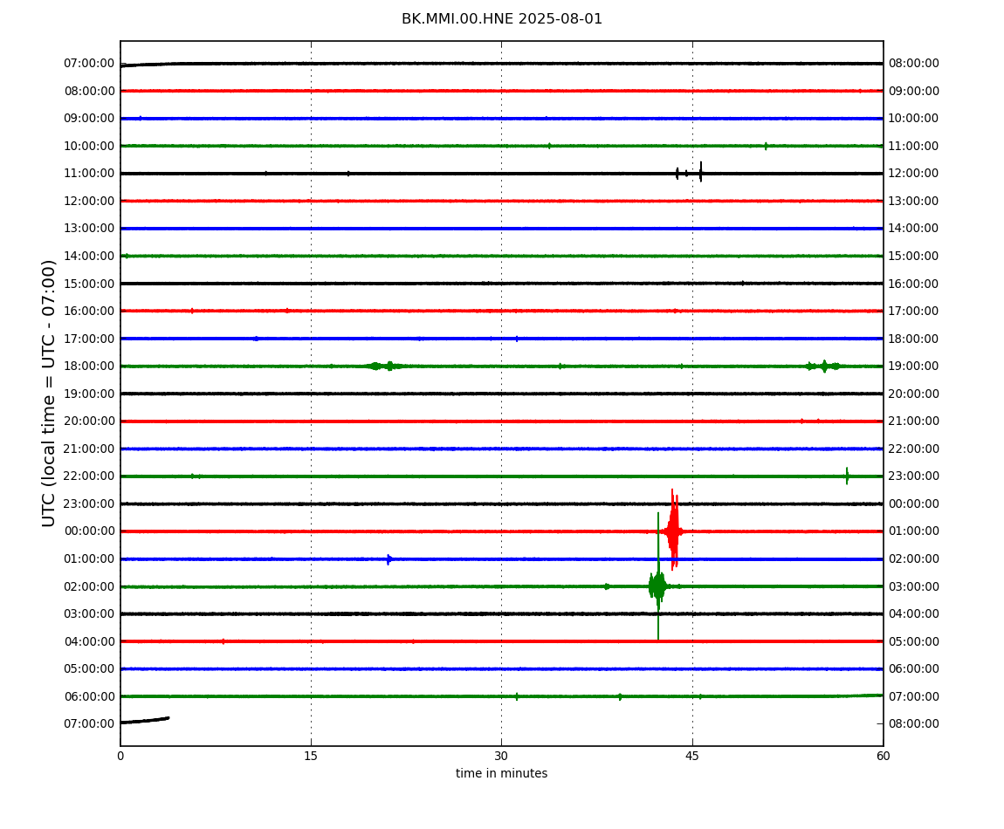Image resolution: width=1004 pixels, height=829 pixels.
Task: Click the right-axis label 05:00:00 ending the red trace
Action: tap(914, 641)
